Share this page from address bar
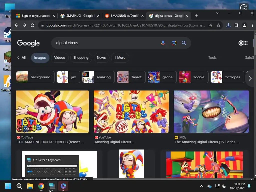The image size is (256, 192). click(x=210, y=25)
